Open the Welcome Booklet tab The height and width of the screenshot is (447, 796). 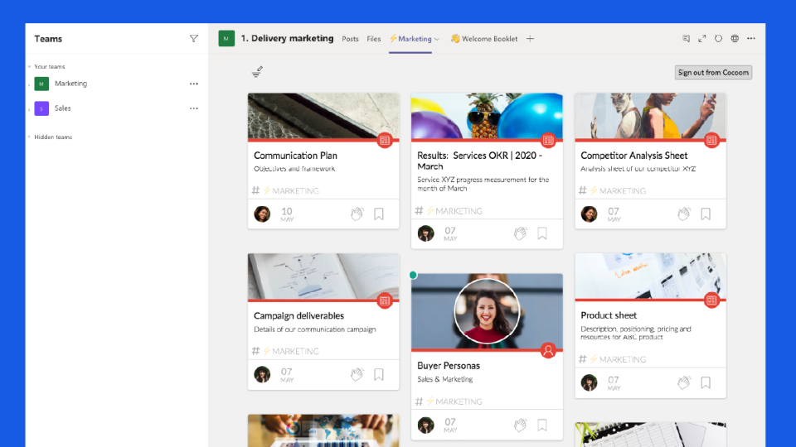pos(484,39)
